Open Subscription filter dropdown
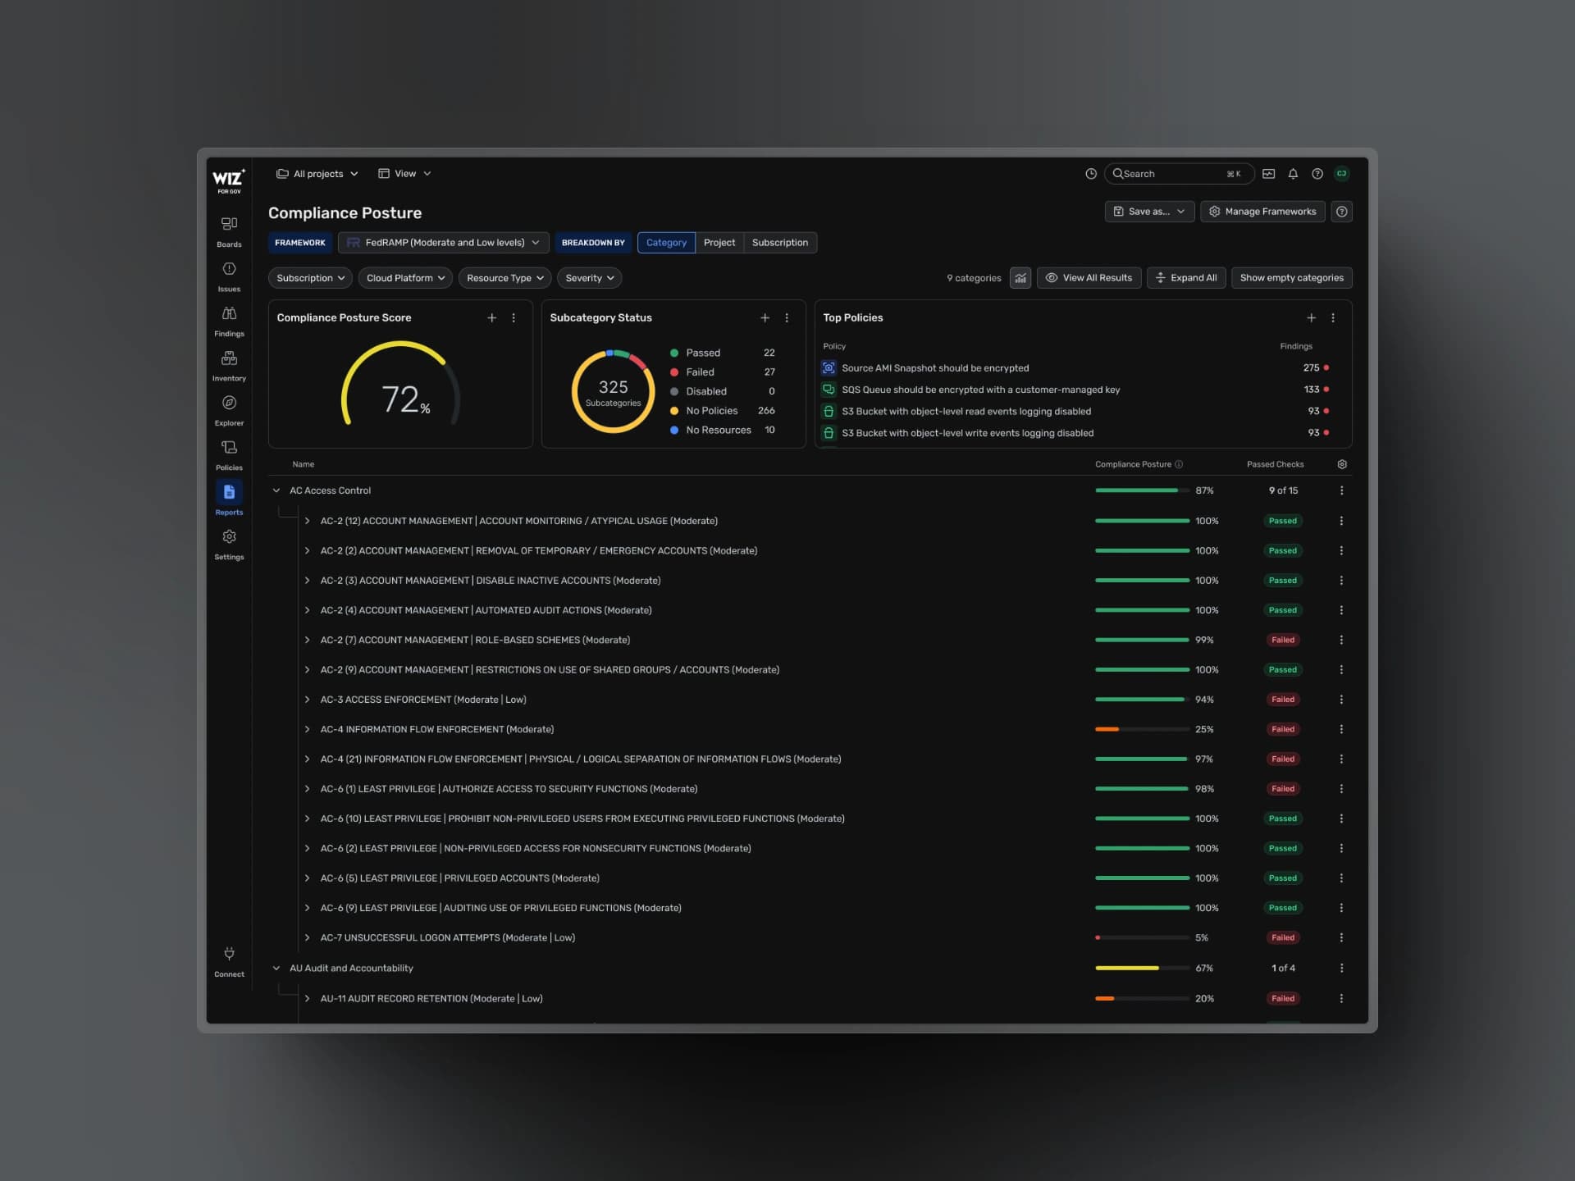 click(310, 278)
